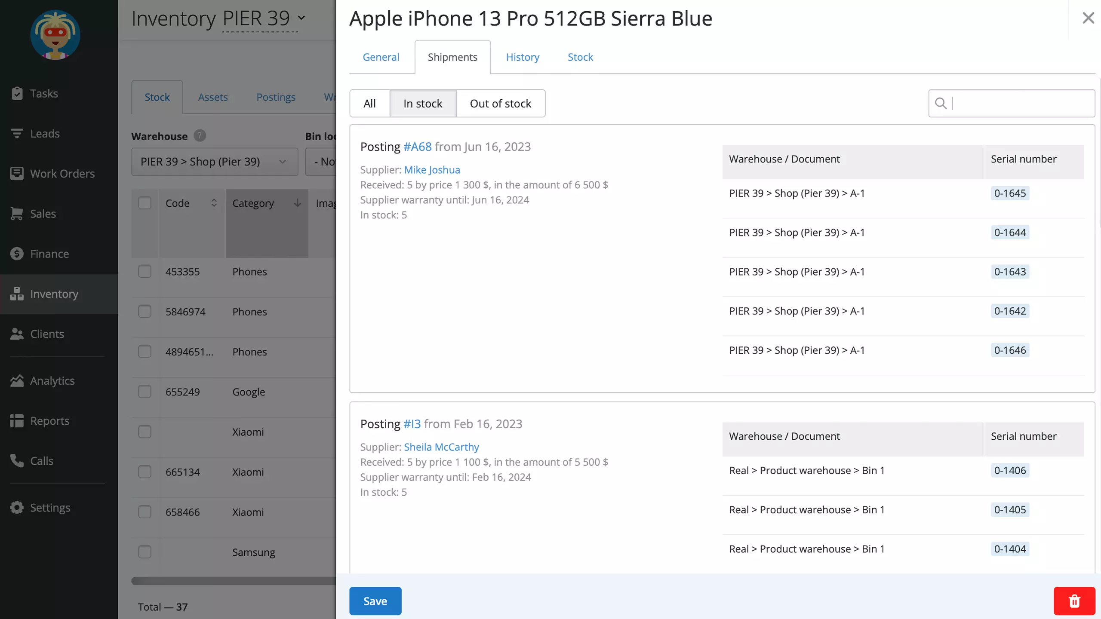1101x619 pixels.
Task: Switch to the General tab
Action: click(x=381, y=57)
